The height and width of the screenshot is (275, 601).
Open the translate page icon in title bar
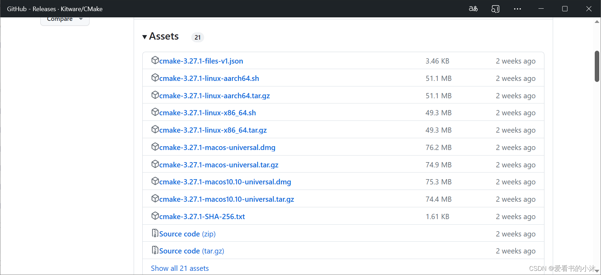click(x=473, y=9)
